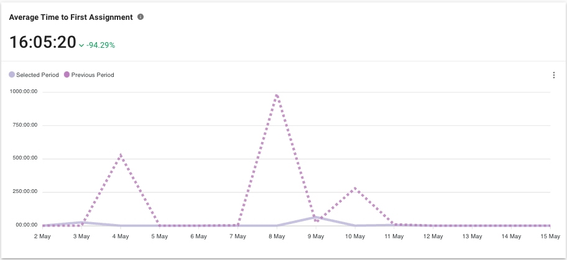The width and height of the screenshot is (567, 260).
Task: Click the Selected Period lavender color dot
Action: tap(12, 75)
